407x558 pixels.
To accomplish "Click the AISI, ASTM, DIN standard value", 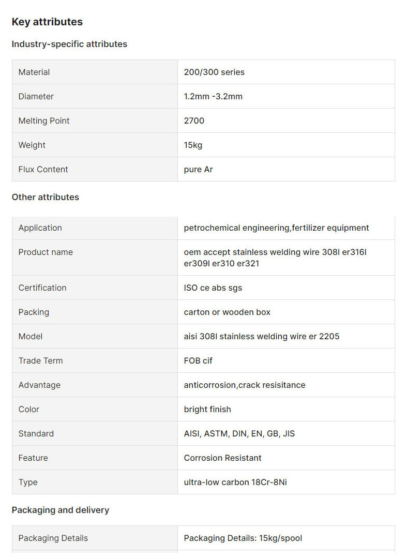I will [x=239, y=433].
